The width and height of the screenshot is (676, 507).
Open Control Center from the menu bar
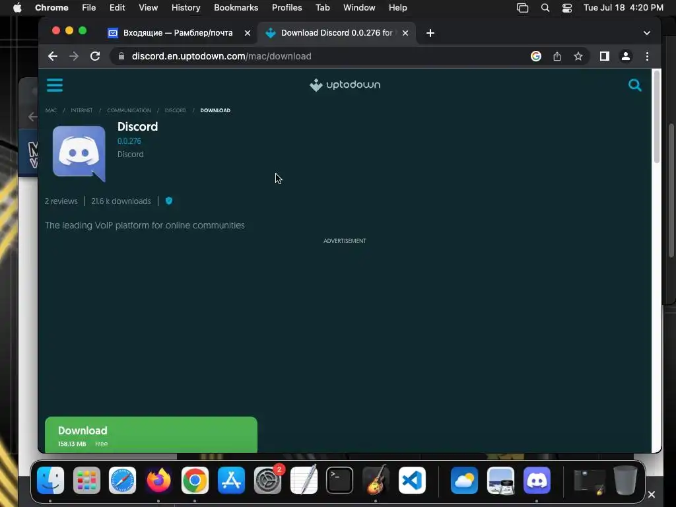[x=567, y=8]
